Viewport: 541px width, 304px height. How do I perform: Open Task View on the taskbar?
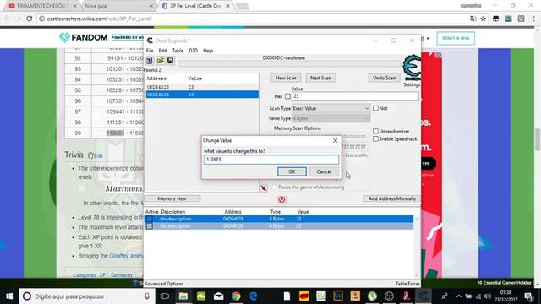point(165,296)
